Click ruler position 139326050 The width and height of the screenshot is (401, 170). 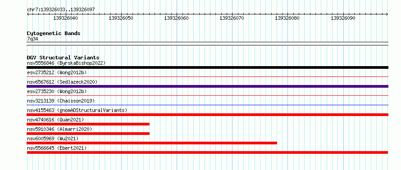pyautogui.click(x=121, y=18)
